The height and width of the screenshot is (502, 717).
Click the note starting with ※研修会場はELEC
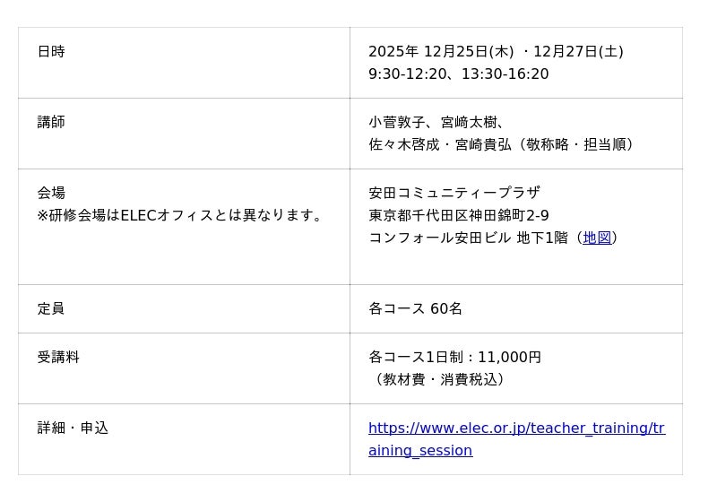[182, 215]
